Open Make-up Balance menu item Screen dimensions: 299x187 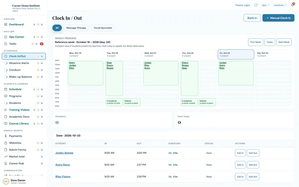24,77
